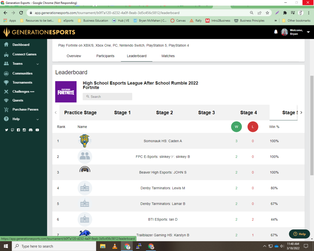Open the Instagram social link icon

coord(24,130)
